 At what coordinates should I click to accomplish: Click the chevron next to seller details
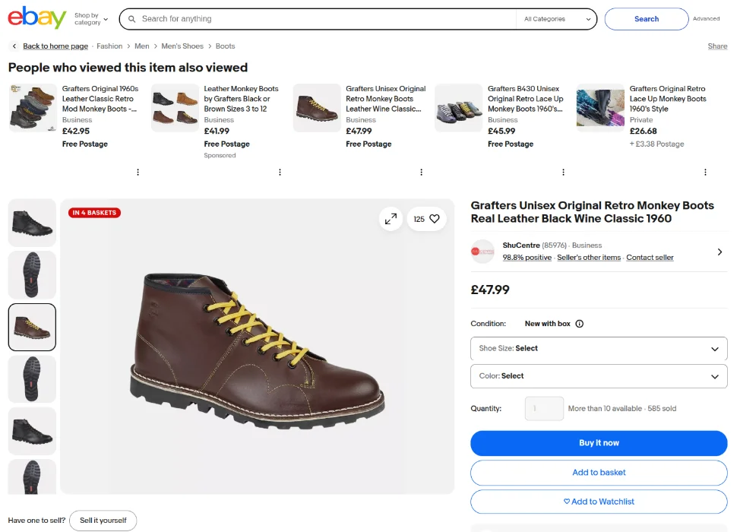[719, 251]
